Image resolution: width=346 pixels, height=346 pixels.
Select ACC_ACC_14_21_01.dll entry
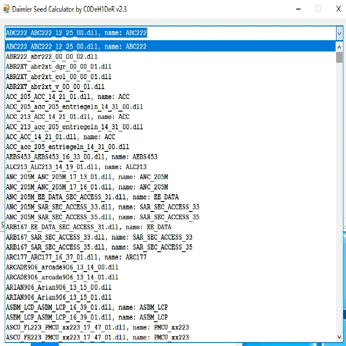pos(170,137)
